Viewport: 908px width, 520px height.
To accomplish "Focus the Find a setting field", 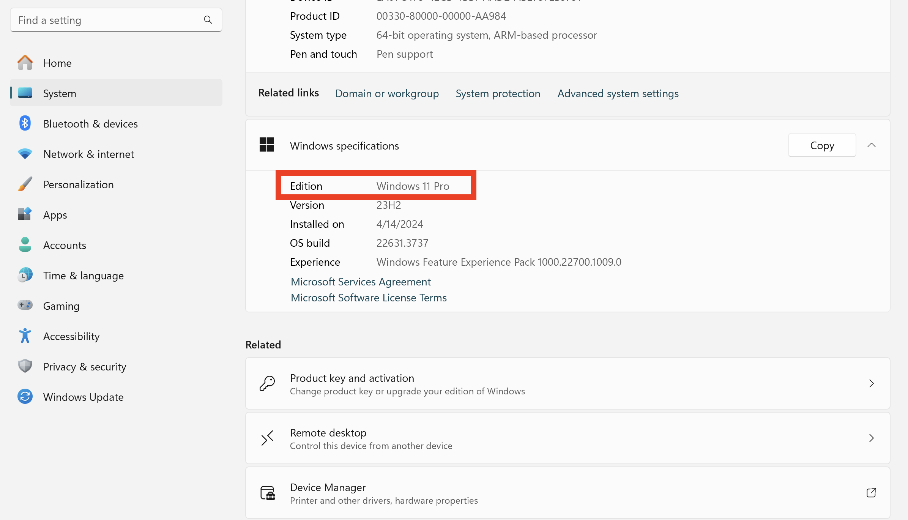I will 106,20.
